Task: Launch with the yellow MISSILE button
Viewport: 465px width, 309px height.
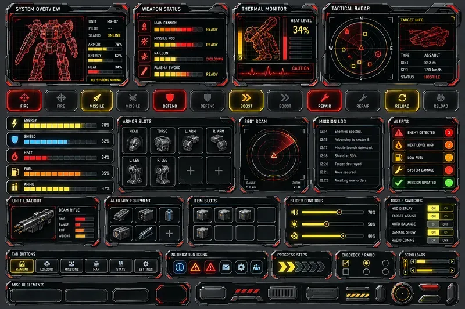Action: pyautogui.click(x=96, y=100)
